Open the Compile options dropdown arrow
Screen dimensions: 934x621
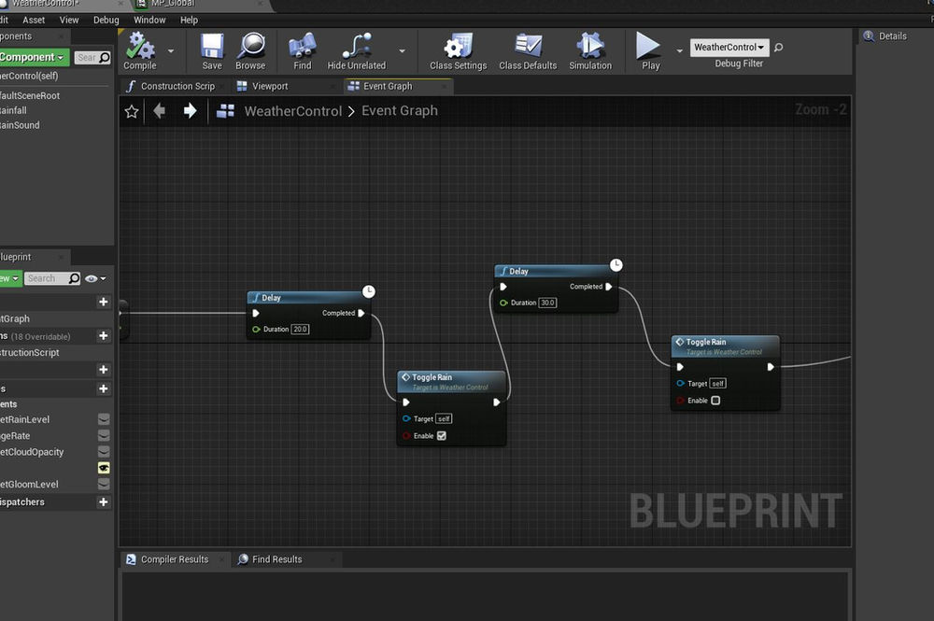pos(171,50)
